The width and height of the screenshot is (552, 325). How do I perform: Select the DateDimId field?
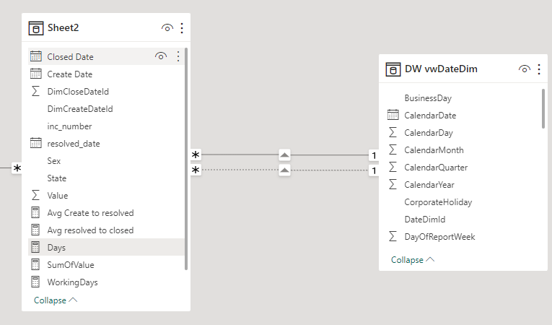point(425,220)
